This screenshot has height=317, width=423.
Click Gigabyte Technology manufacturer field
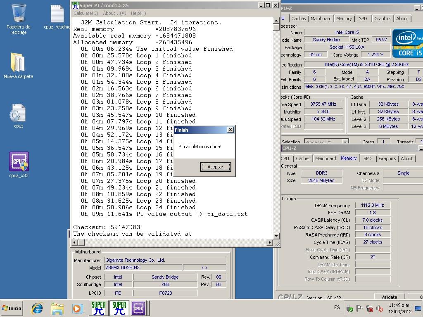165,260
